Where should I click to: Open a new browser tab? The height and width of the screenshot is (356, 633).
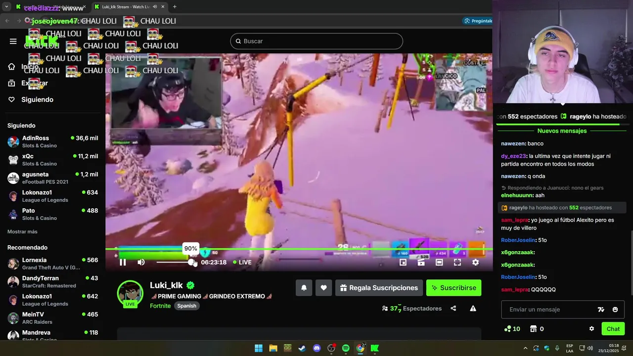175,7
